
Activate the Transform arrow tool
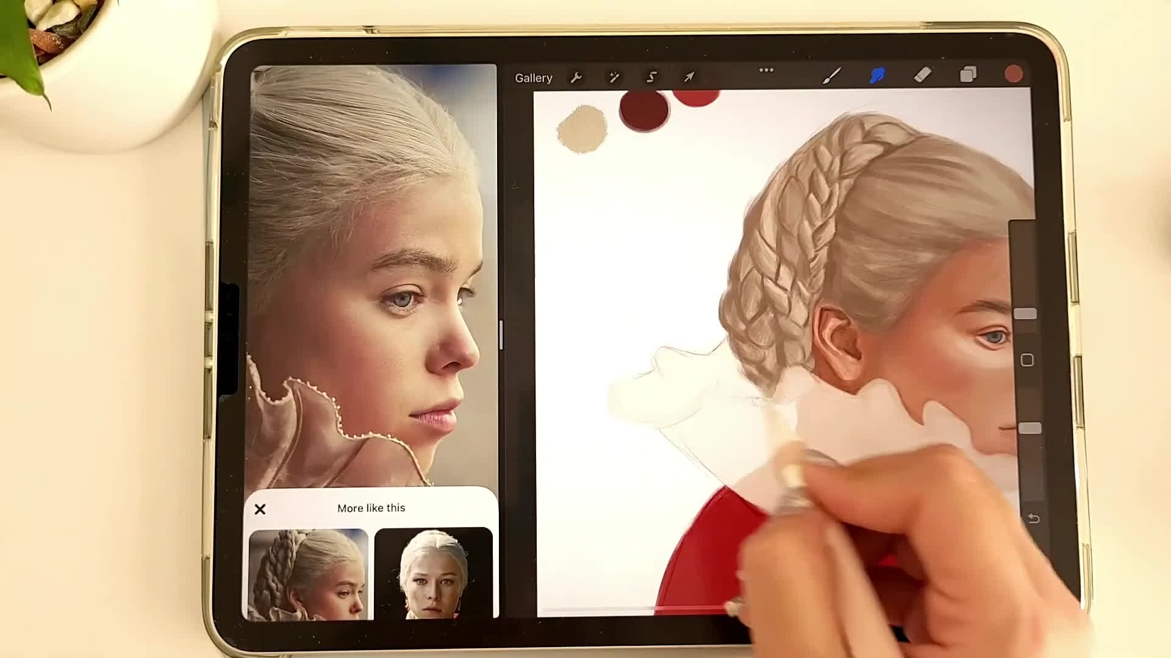click(x=689, y=77)
